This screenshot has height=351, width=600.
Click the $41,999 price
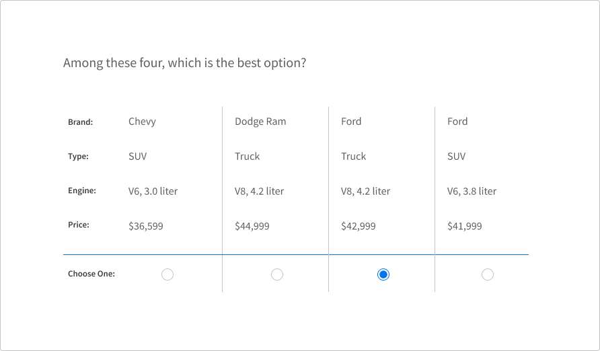465,226
